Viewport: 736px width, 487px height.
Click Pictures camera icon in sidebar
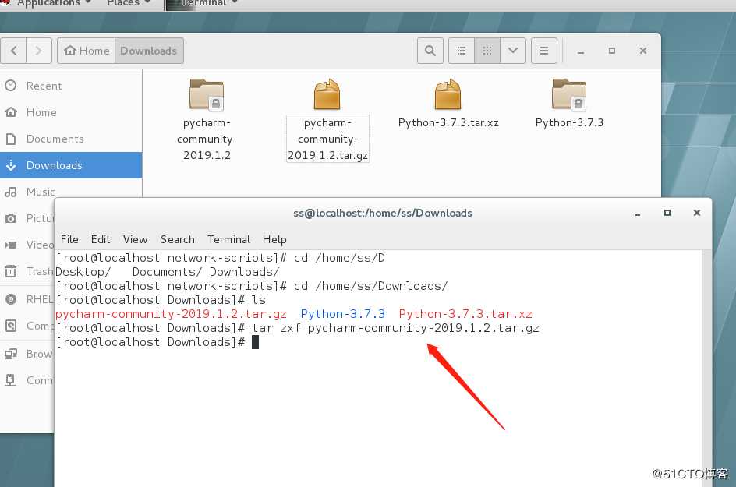(x=11, y=218)
